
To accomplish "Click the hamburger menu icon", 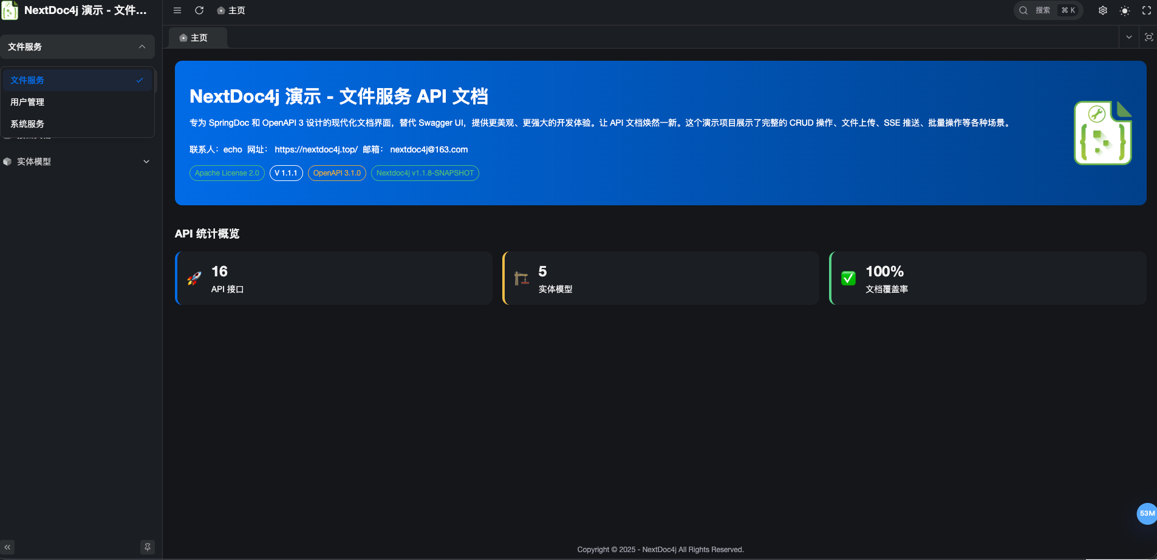I will [177, 10].
